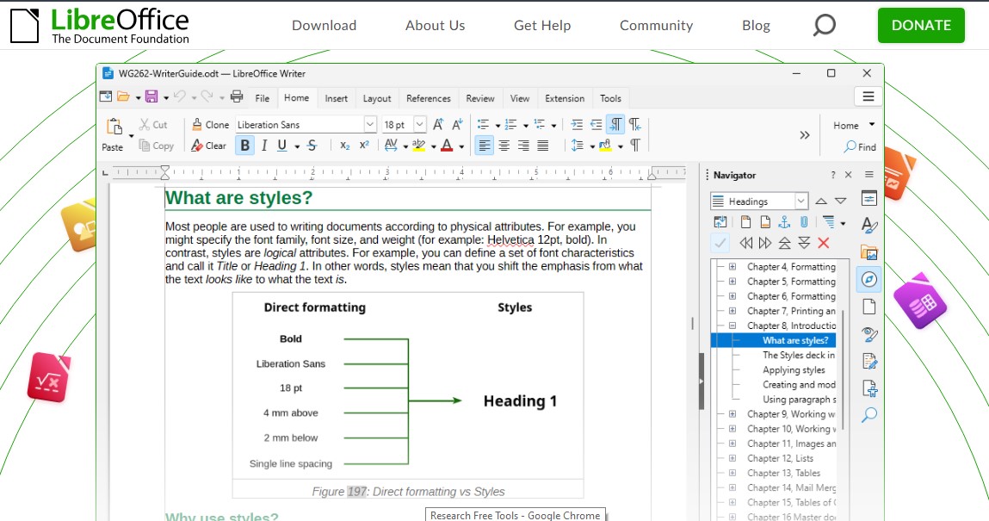Open the Styles deck in the sidebar
The image size is (989, 521).
tap(868, 225)
